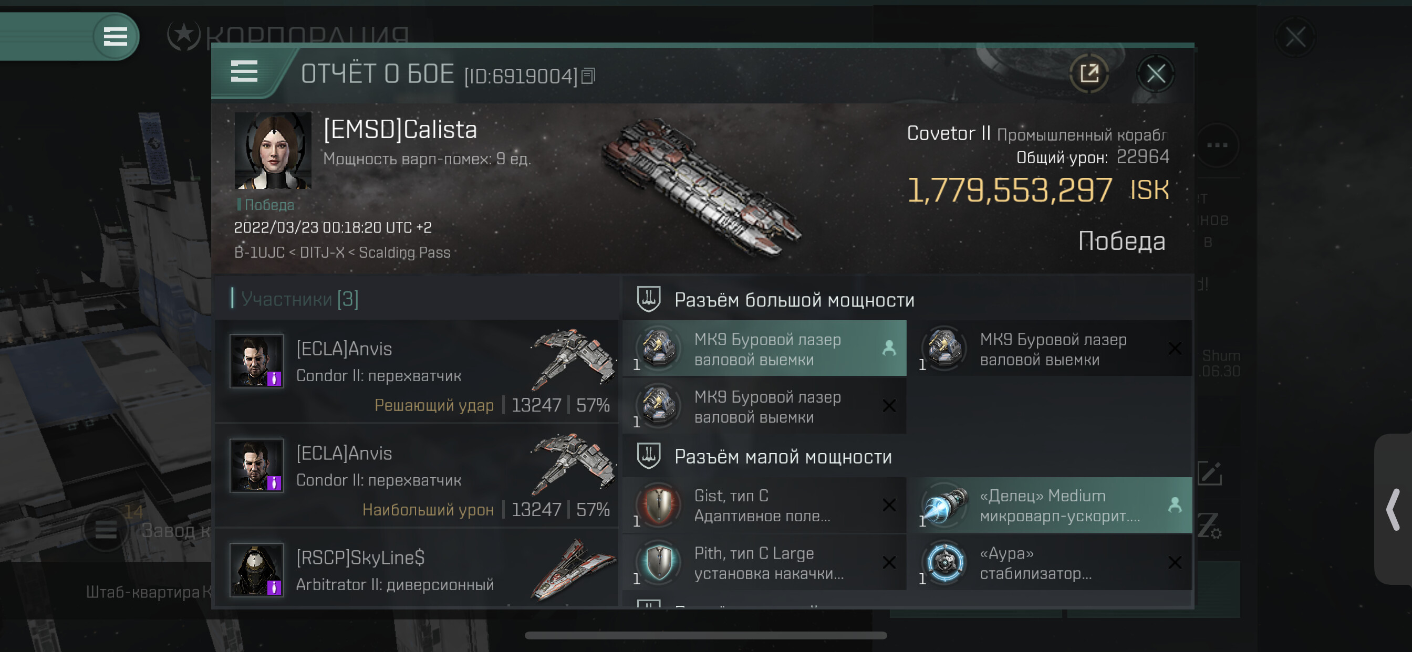This screenshot has height=652, width=1412.
Task: Close the battle report window
Action: pyautogui.click(x=1156, y=73)
